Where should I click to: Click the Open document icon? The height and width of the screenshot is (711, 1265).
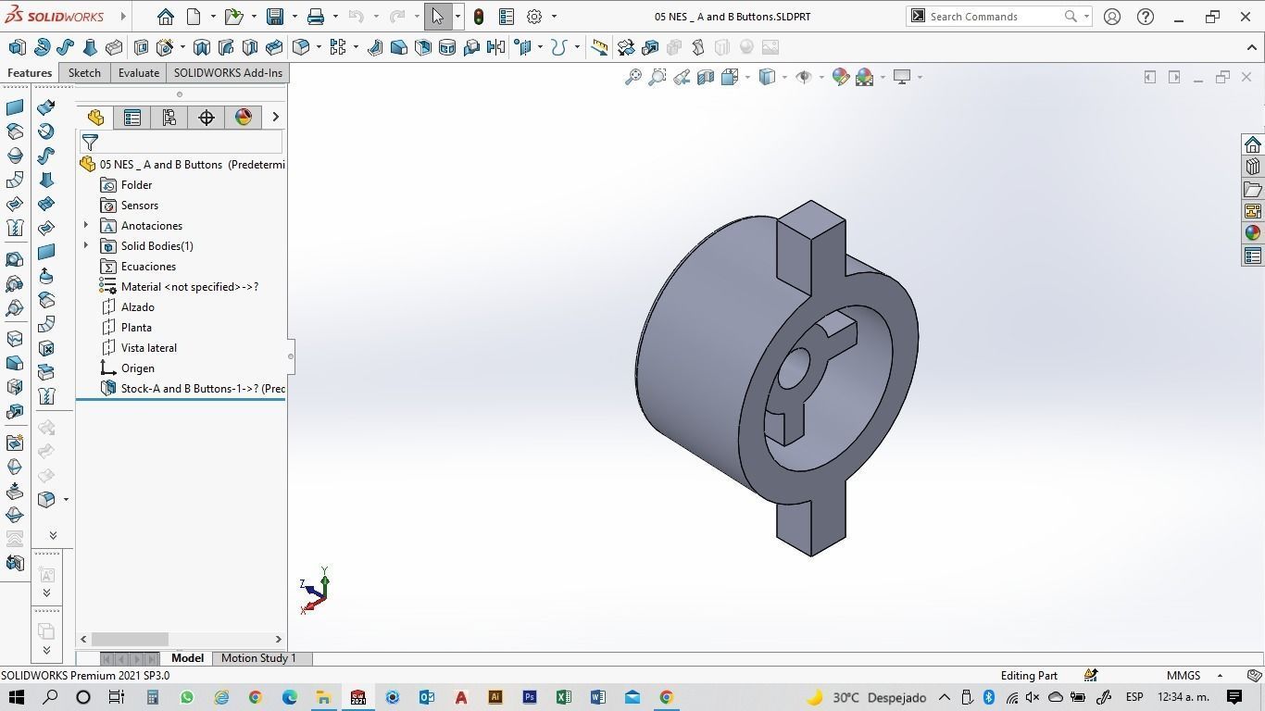(233, 17)
